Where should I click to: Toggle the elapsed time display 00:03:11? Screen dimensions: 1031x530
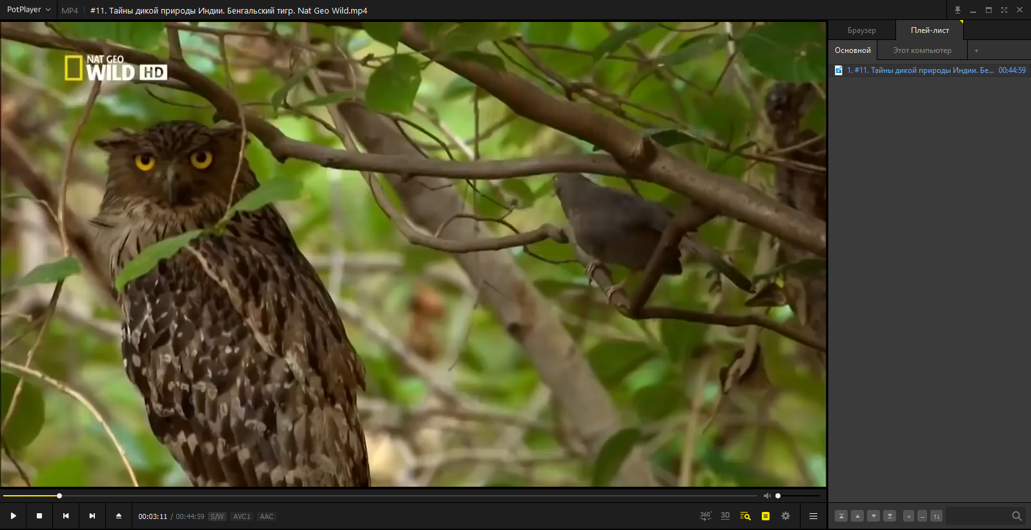153,516
